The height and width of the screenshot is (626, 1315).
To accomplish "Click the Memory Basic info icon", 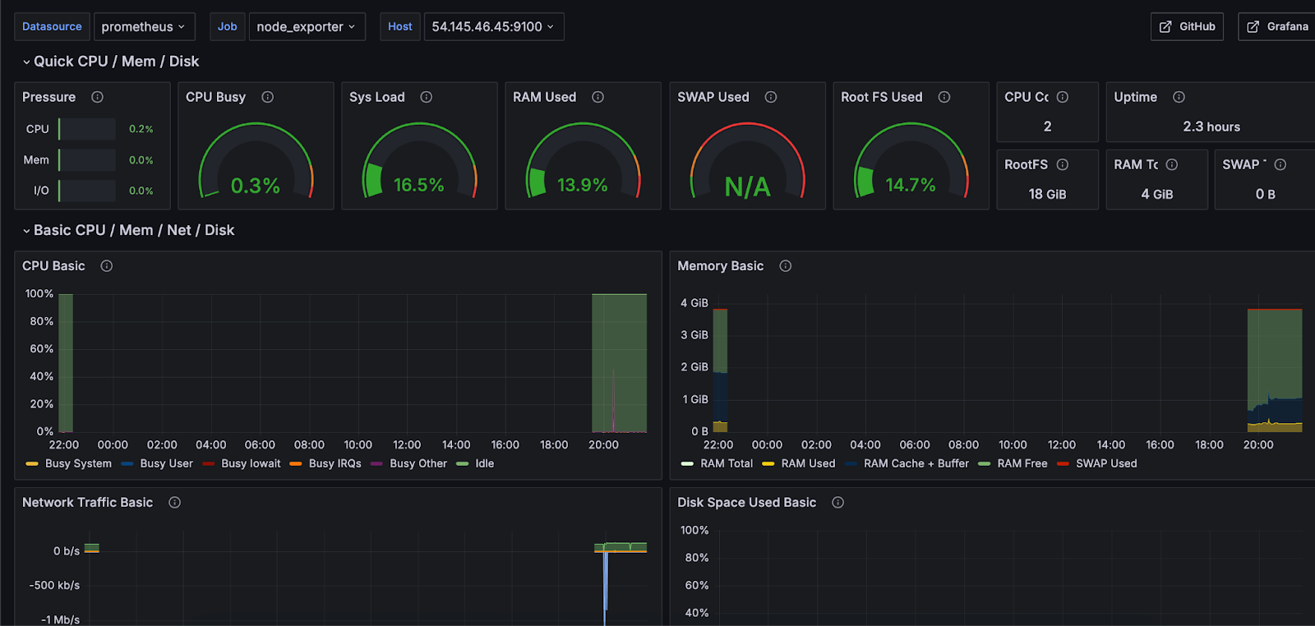I will [x=785, y=266].
